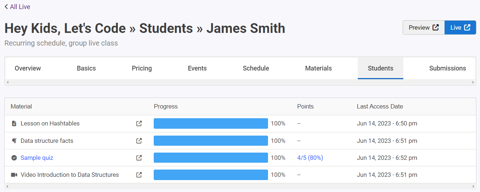The width and height of the screenshot is (480, 192).
Task: Open the Submissions tab
Action: pos(447,68)
